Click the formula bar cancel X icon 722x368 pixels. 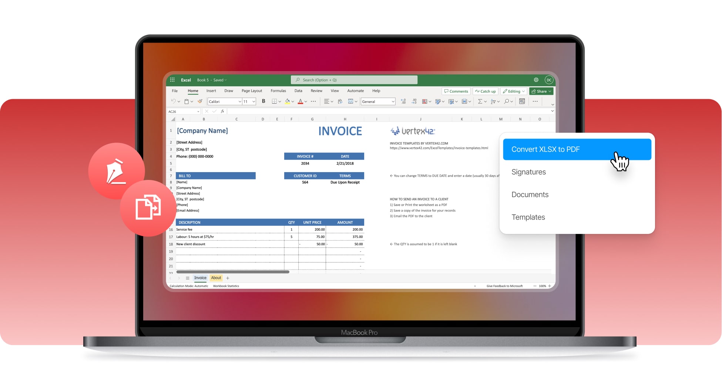point(206,111)
